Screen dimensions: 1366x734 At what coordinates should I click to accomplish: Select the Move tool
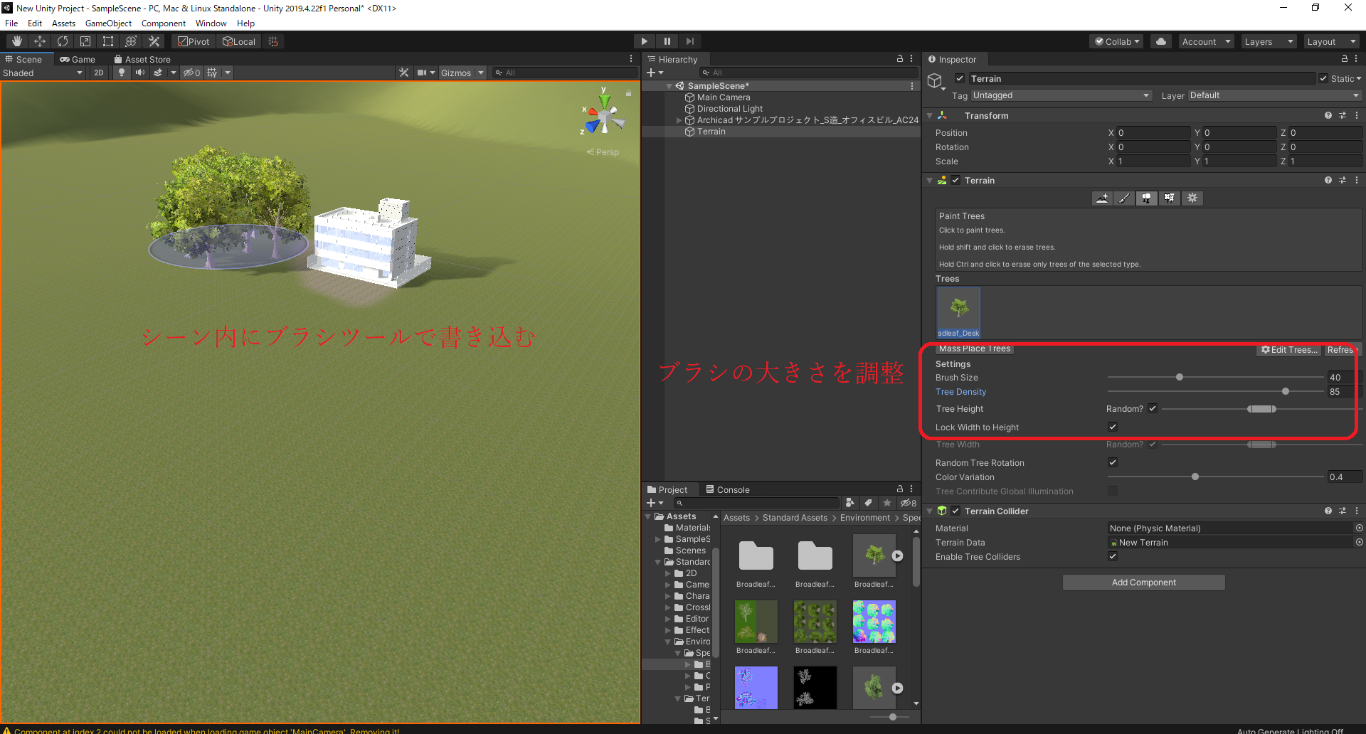[40, 41]
